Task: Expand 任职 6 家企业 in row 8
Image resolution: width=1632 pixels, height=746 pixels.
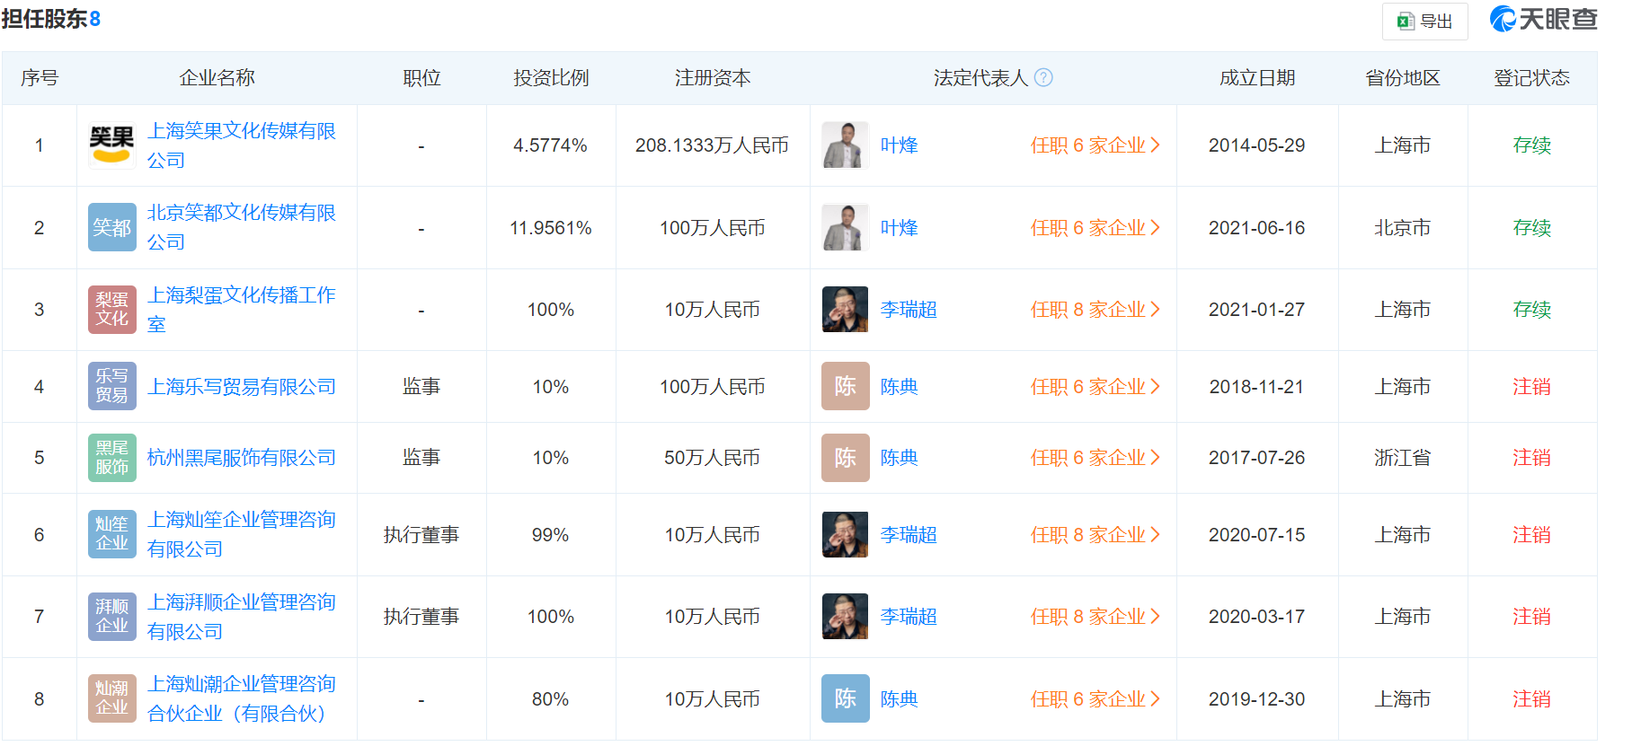Action: pyautogui.click(x=1095, y=699)
